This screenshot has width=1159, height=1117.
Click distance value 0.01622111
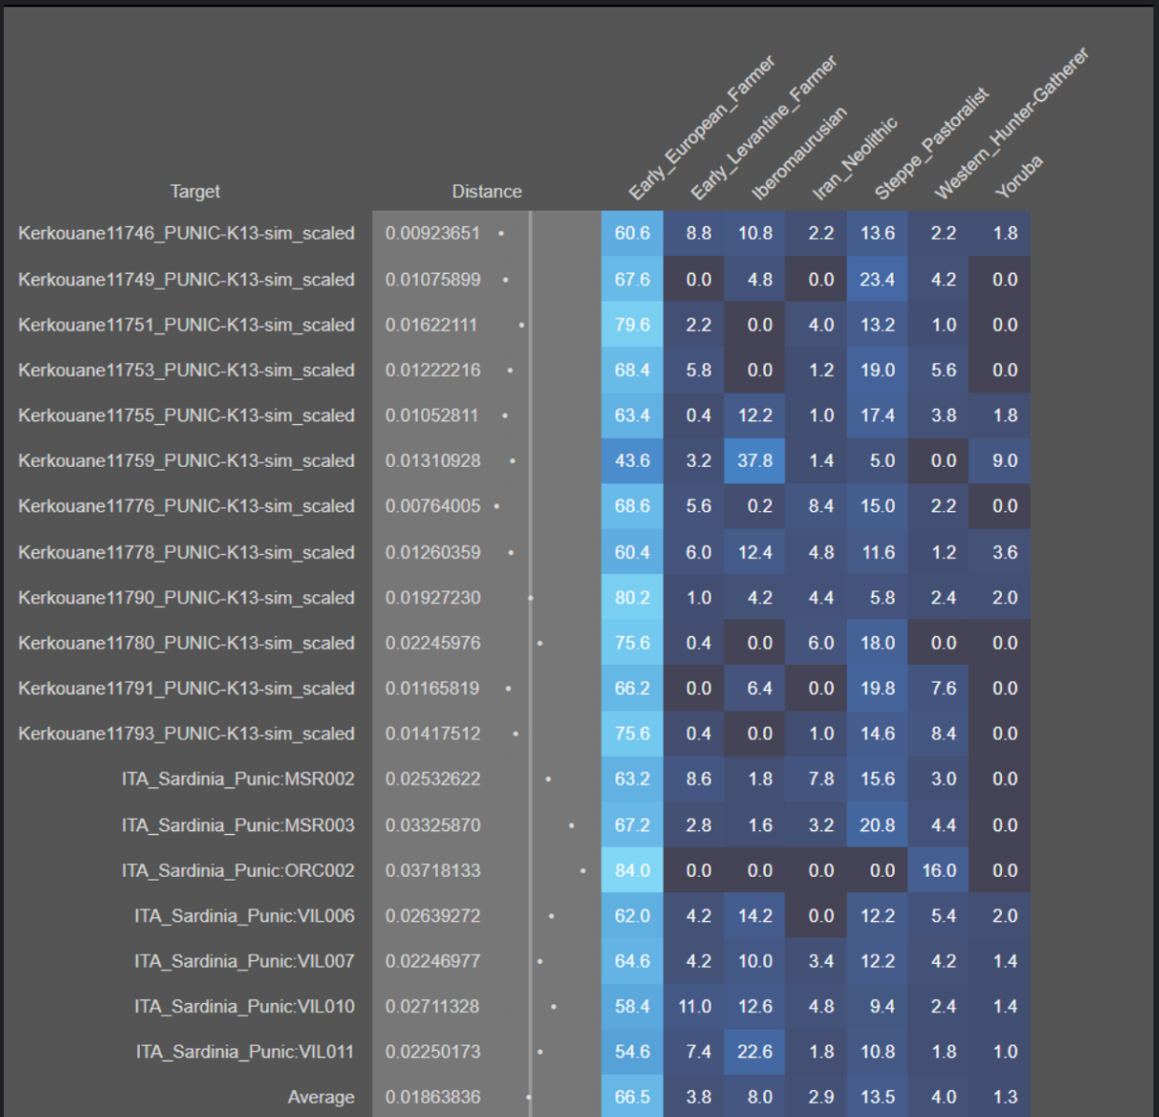point(432,325)
